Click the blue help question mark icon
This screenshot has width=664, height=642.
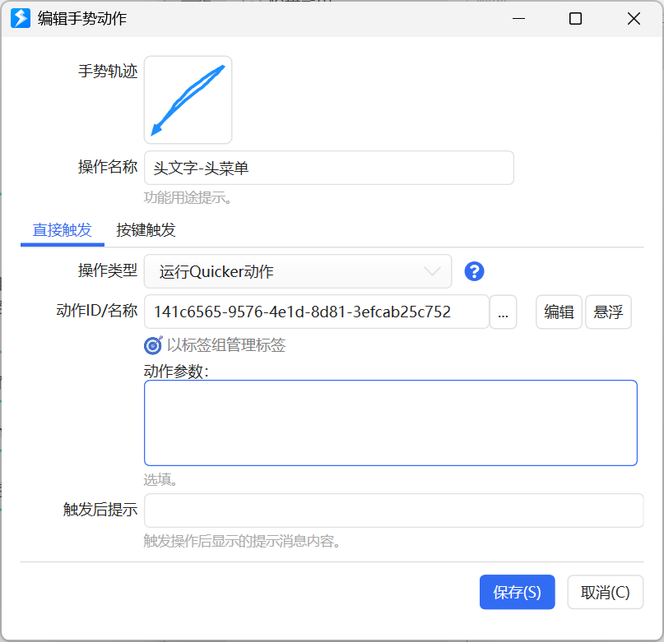(x=474, y=271)
